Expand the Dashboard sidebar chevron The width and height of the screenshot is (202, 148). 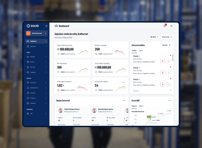tap(46, 41)
